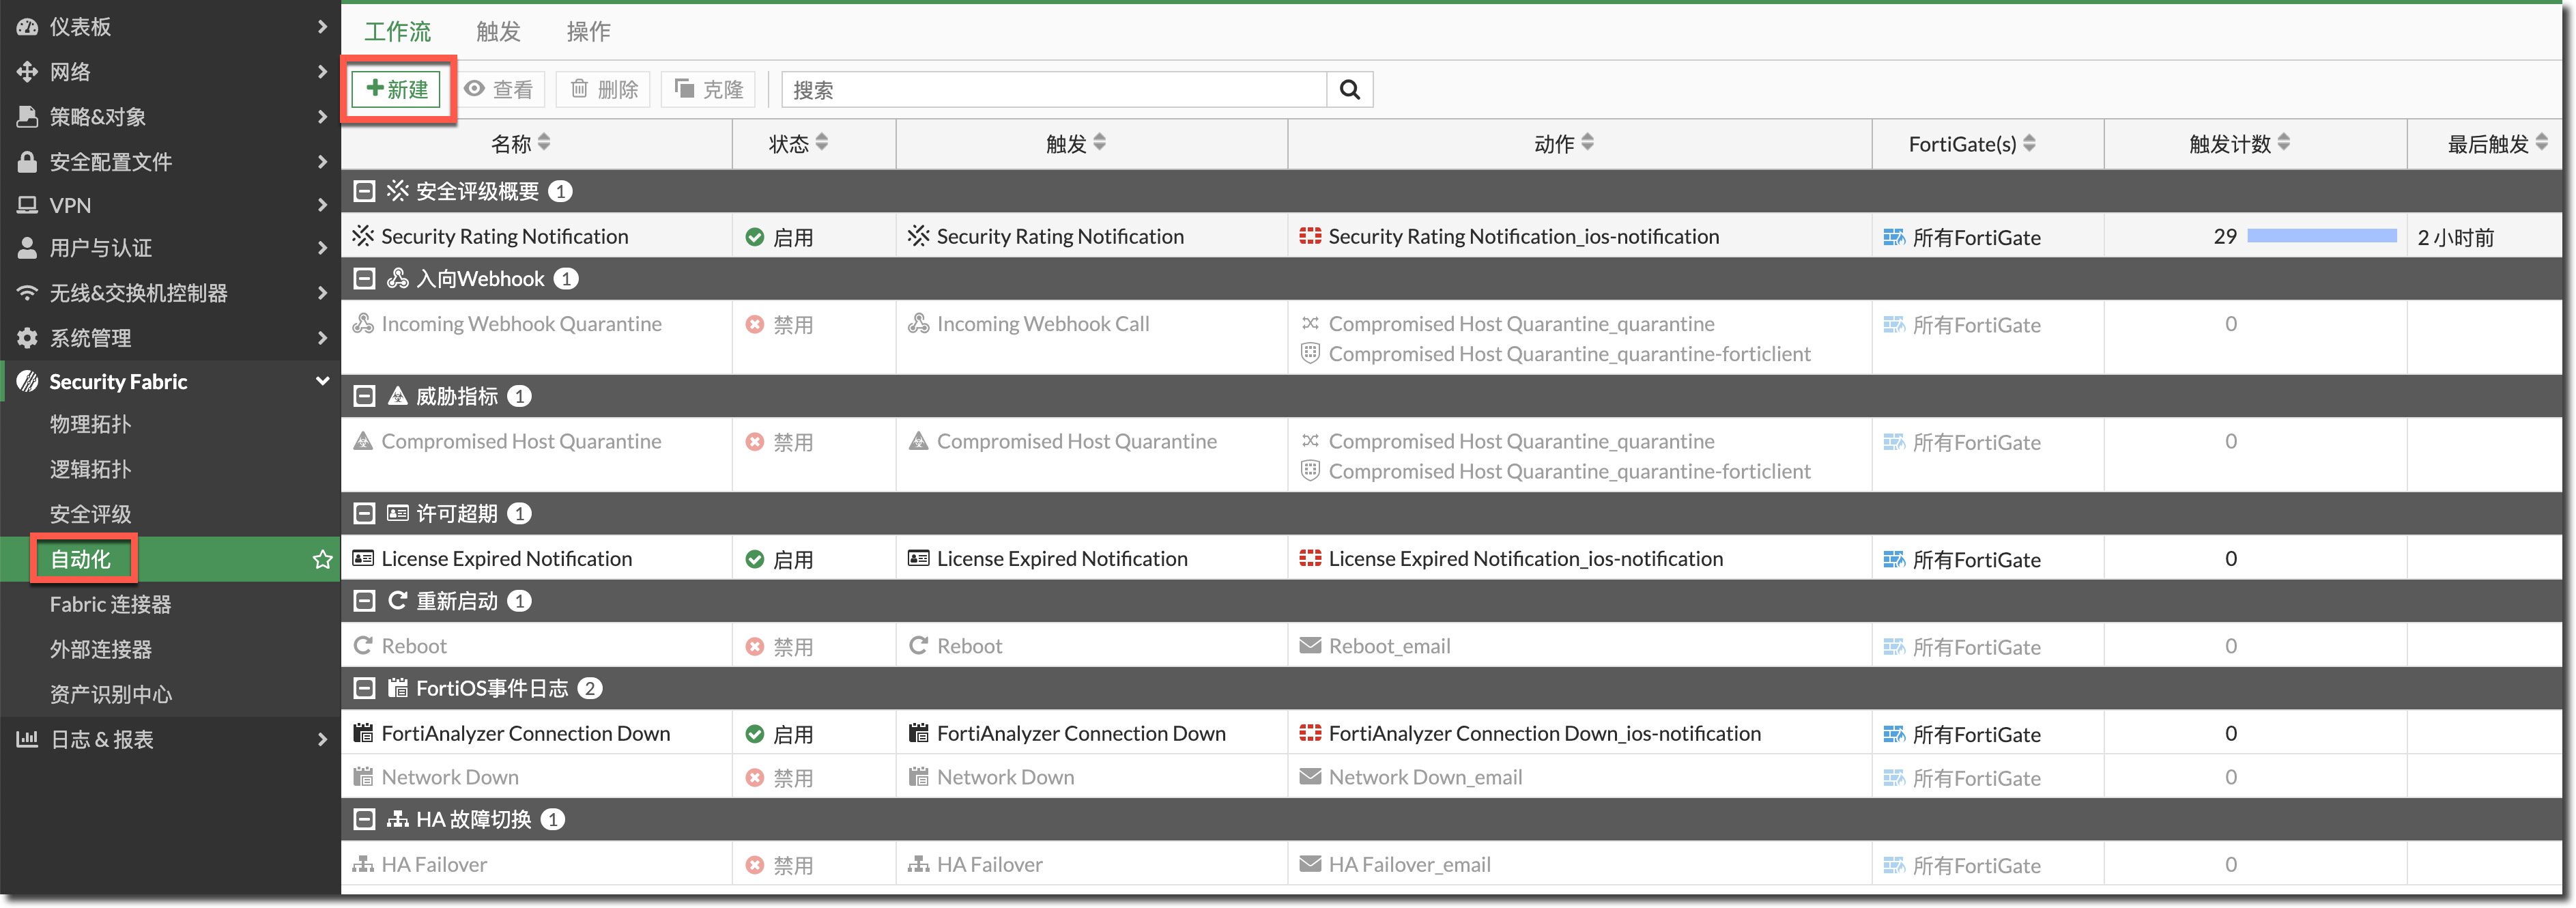Click the search magnifier icon
Screen dimensions: 2576x908
click(x=1349, y=90)
